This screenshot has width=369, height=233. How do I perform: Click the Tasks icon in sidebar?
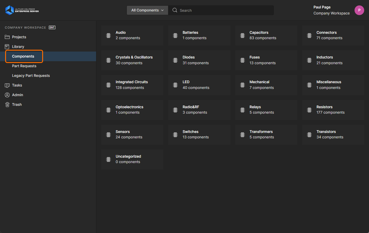(7, 85)
